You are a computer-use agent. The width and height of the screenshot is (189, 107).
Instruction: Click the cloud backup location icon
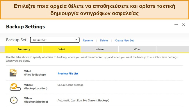[x=15, y=87]
